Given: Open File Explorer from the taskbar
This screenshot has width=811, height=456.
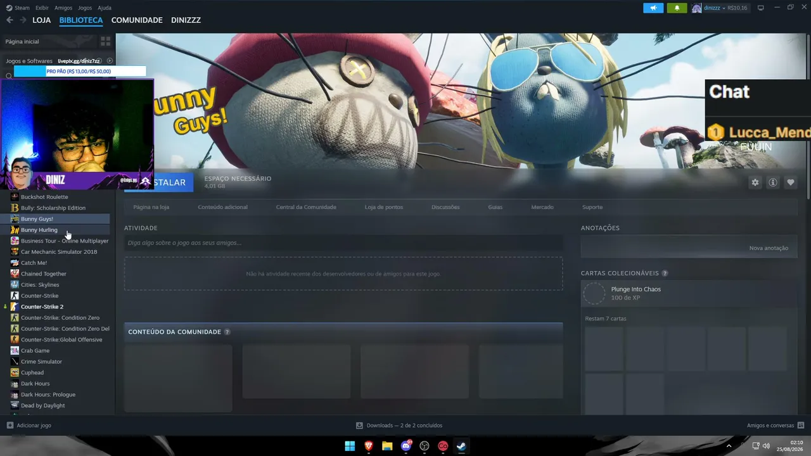Looking at the screenshot, I should pos(387,446).
